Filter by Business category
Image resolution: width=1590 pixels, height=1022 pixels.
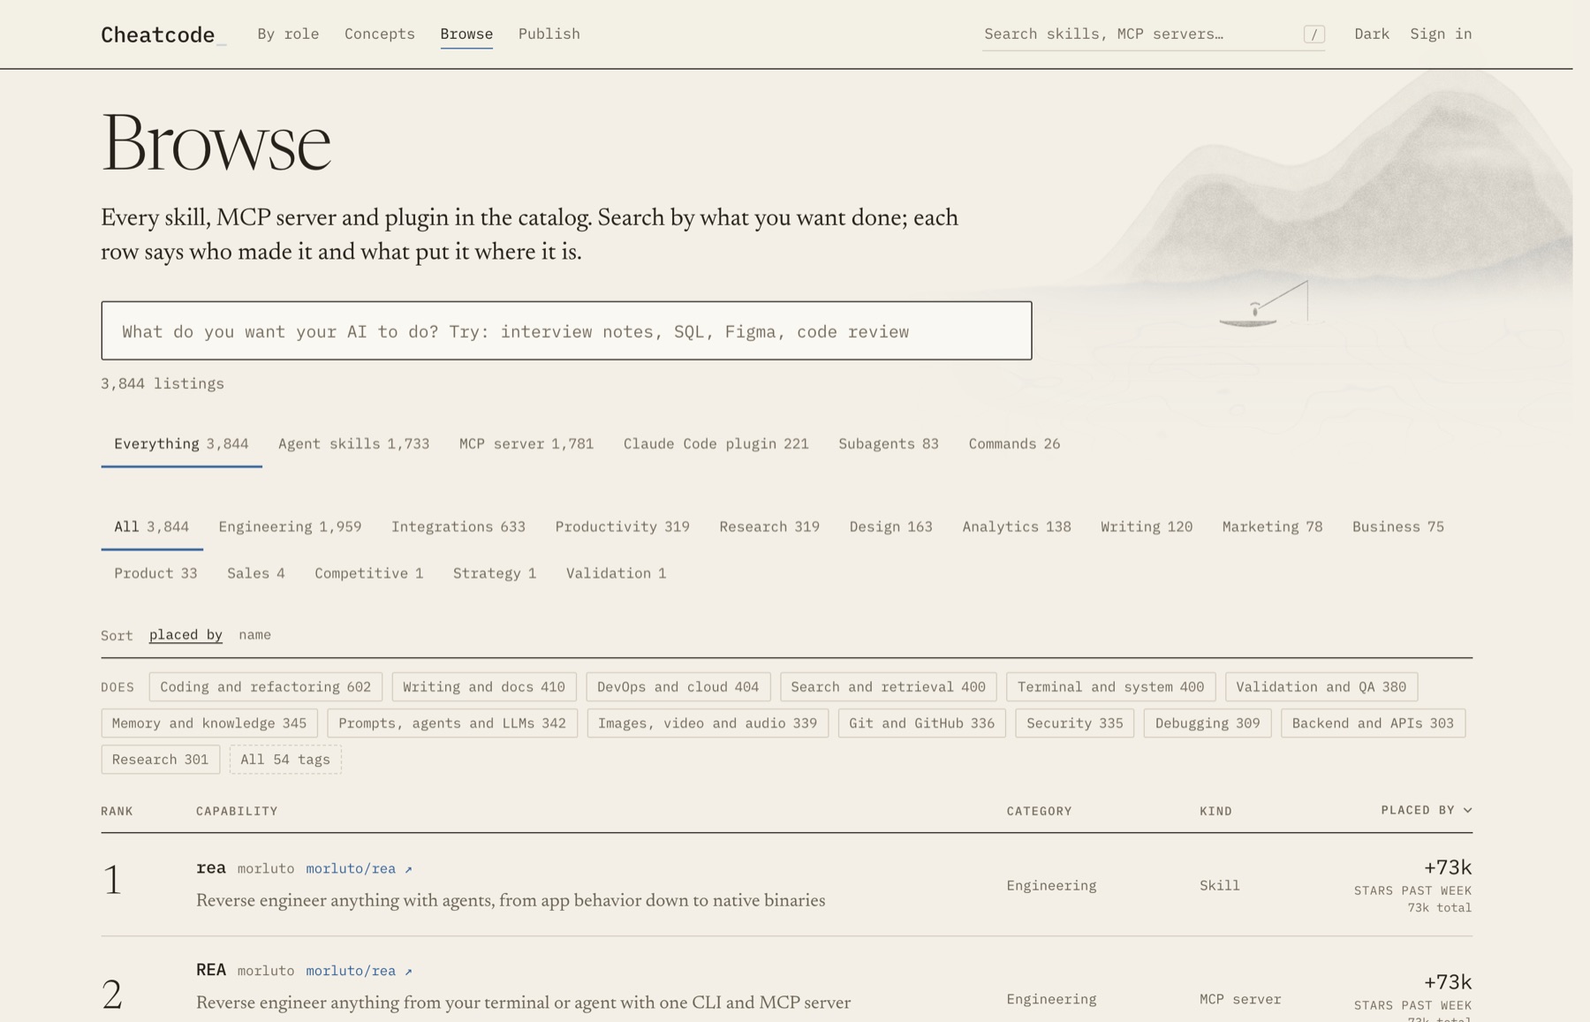point(1398,526)
